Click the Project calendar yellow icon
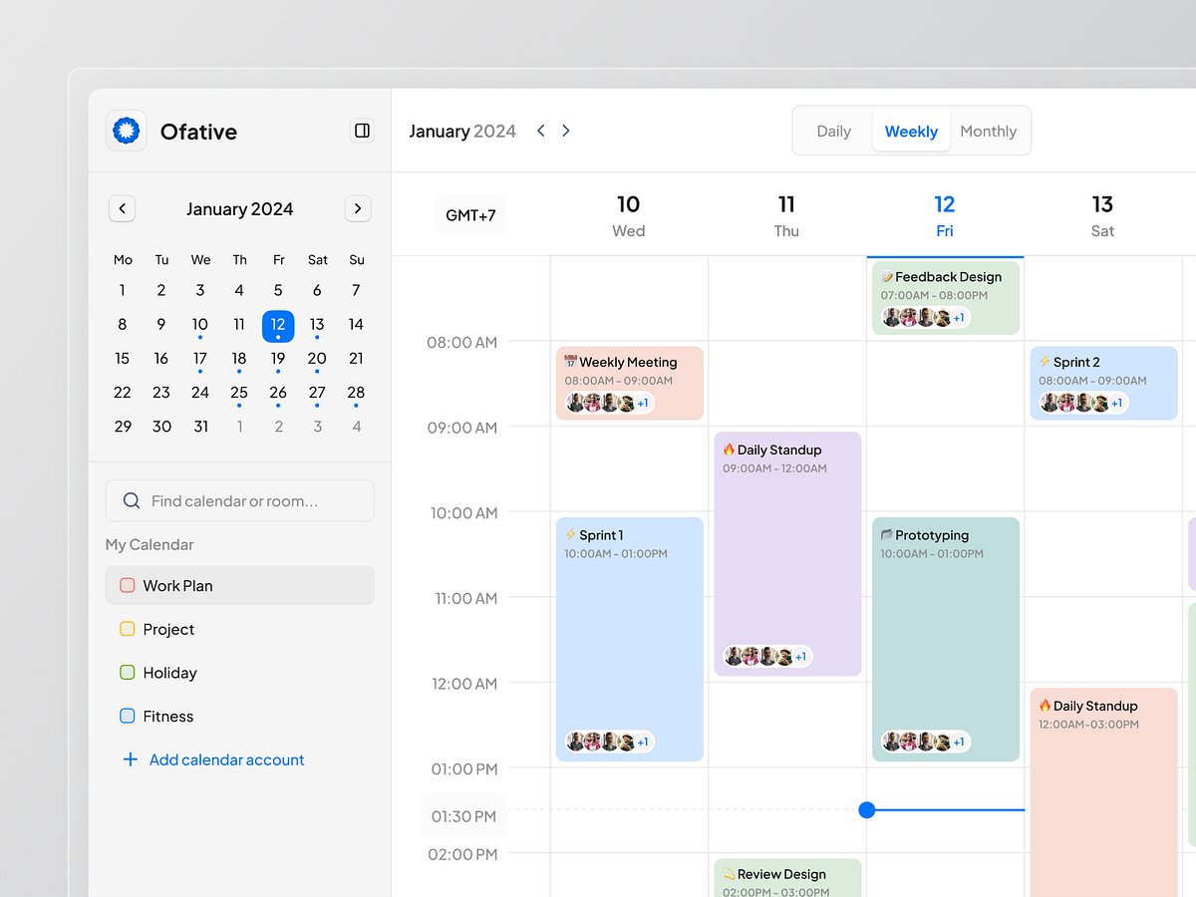The image size is (1196, 897). click(127, 629)
